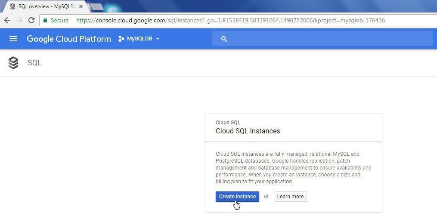This screenshot has width=437, height=222.
Task: Click the URL address bar
Action: click(230, 20)
